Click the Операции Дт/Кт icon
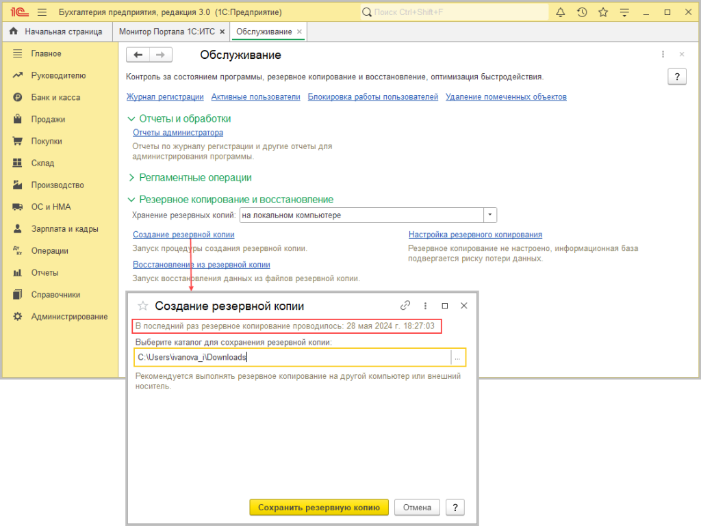Viewport: 701px width, 526px height. click(x=17, y=250)
